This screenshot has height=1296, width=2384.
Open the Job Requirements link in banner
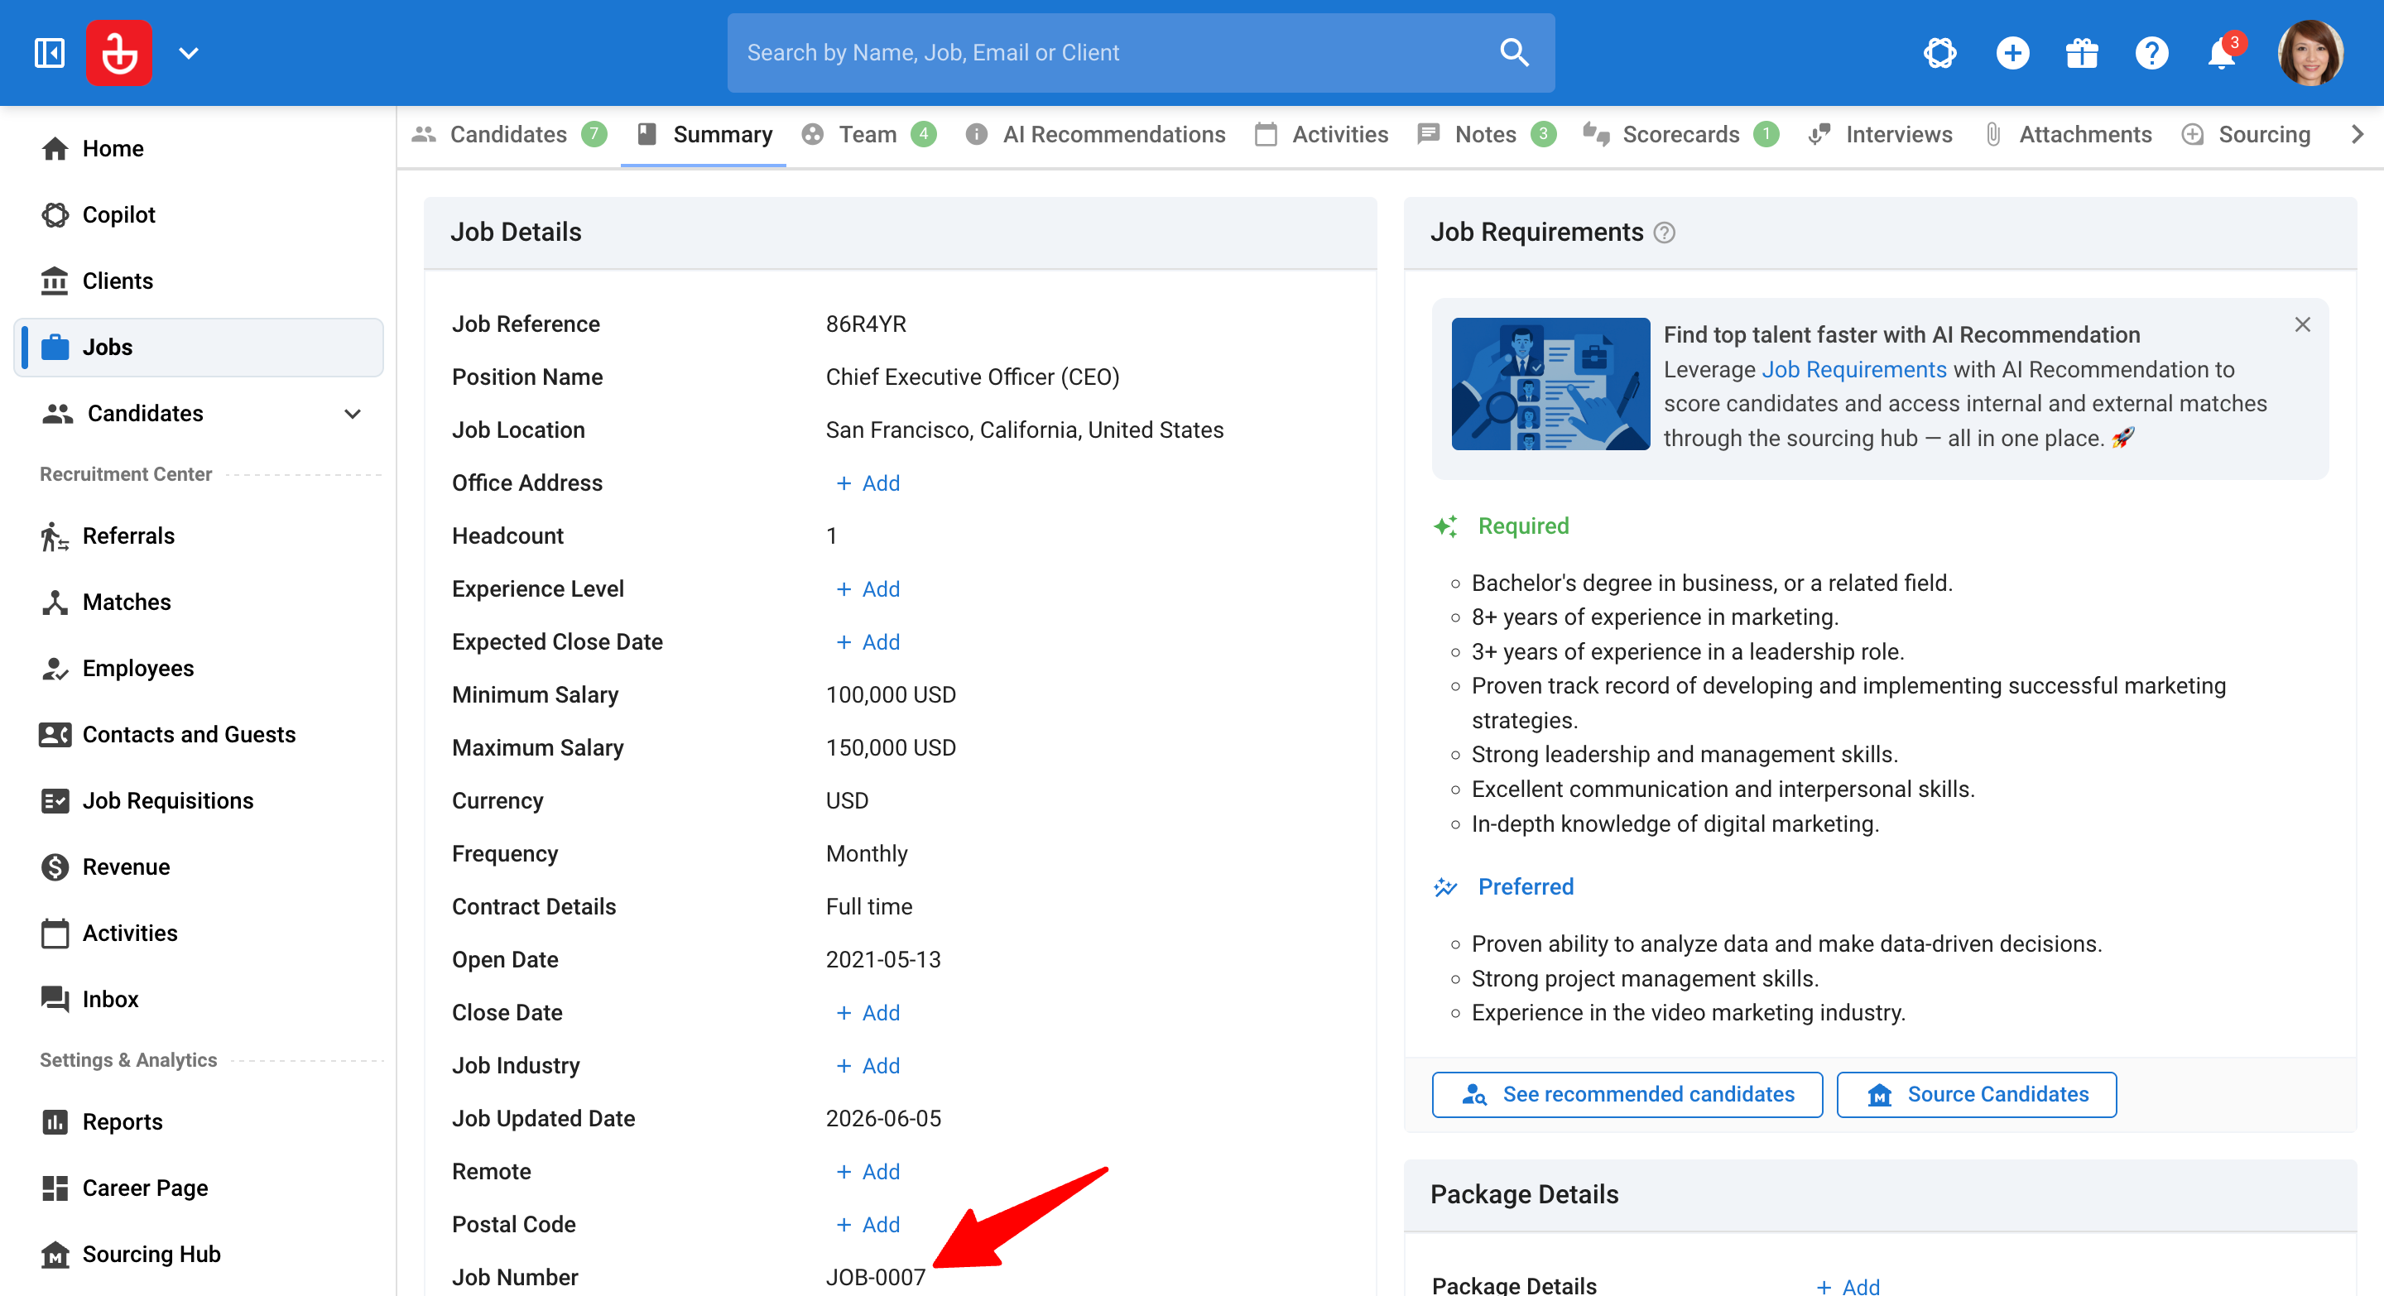1853,370
